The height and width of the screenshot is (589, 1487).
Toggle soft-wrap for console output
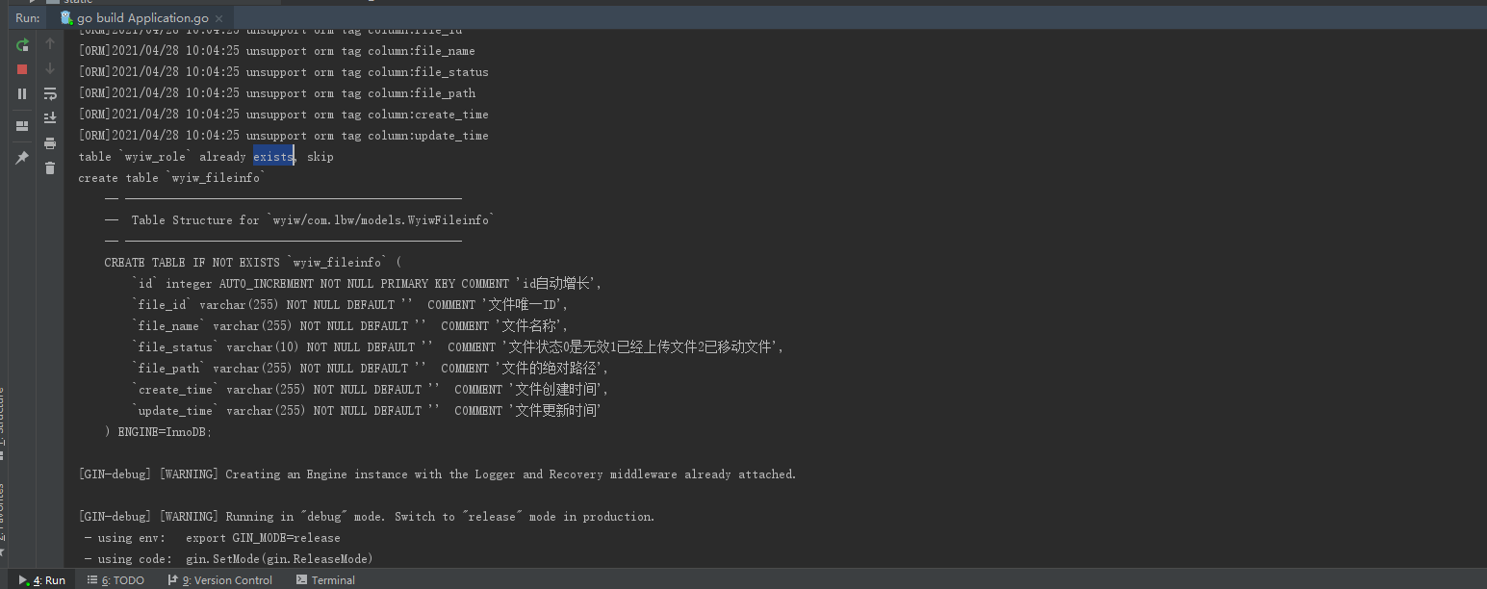[50, 93]
